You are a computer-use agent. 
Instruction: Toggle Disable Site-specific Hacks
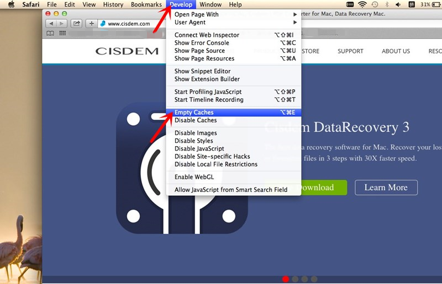click(234, 157)
